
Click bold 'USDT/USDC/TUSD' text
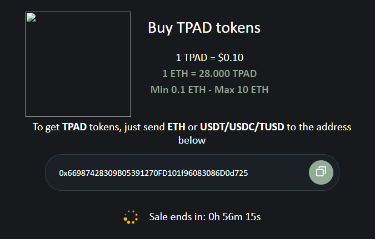coord(242,127)
